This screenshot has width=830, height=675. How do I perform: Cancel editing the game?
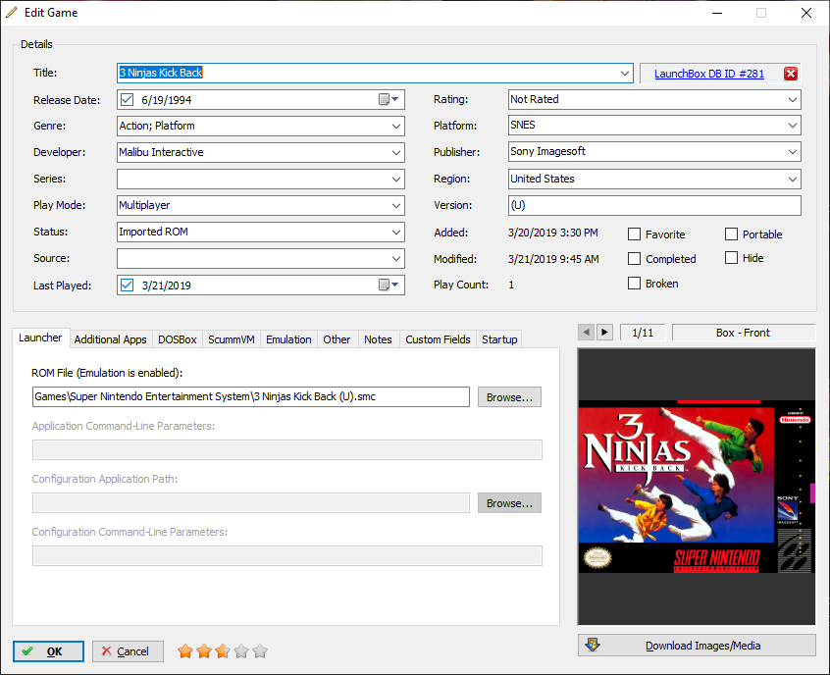click(x=128, y=651)
